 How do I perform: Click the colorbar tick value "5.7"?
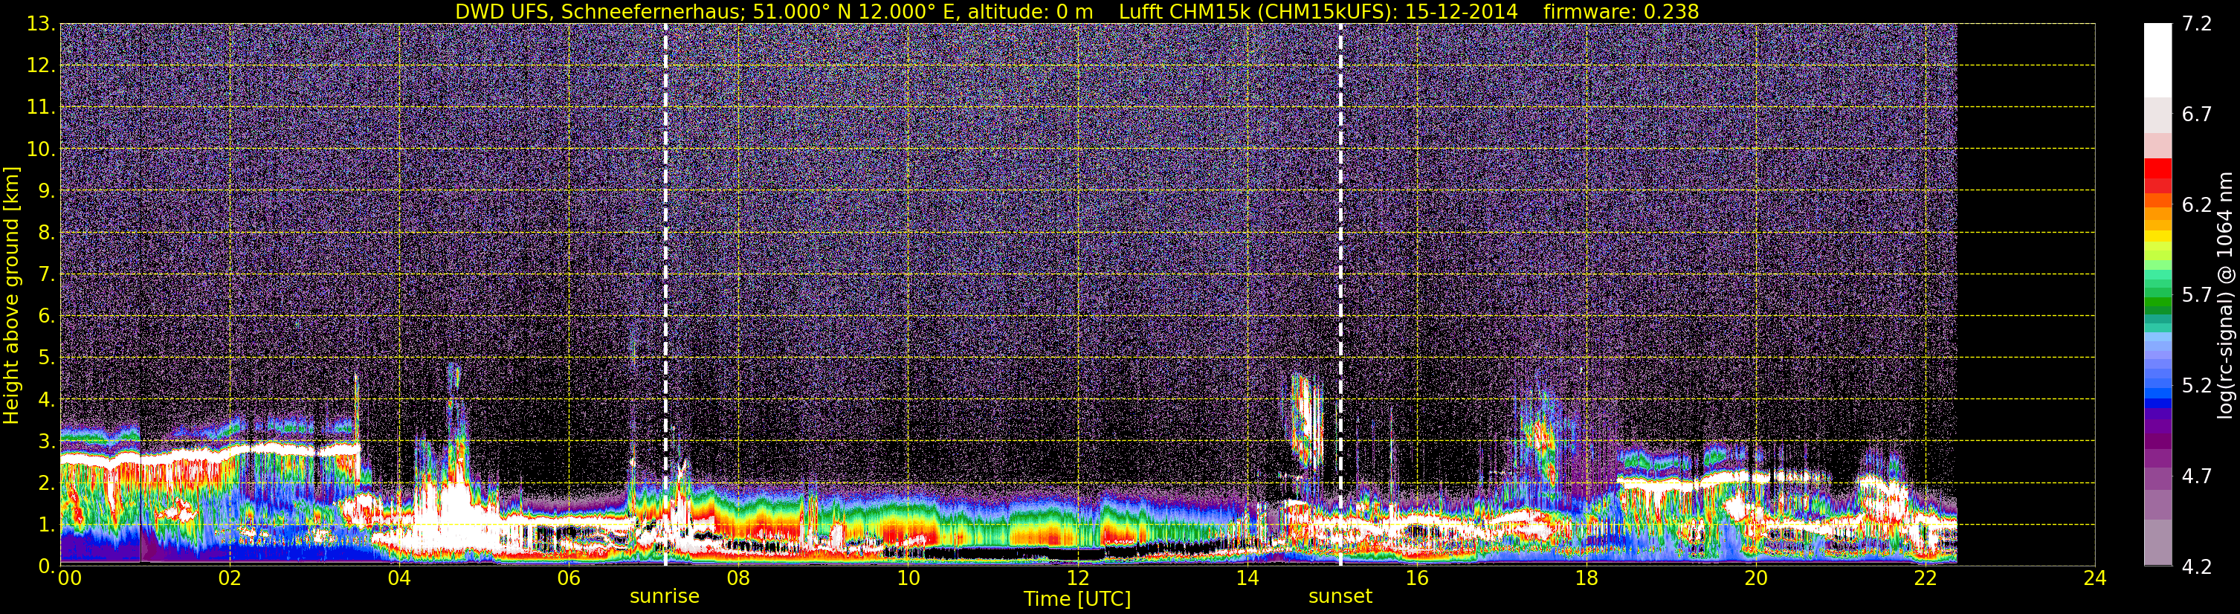[2197, 295]
